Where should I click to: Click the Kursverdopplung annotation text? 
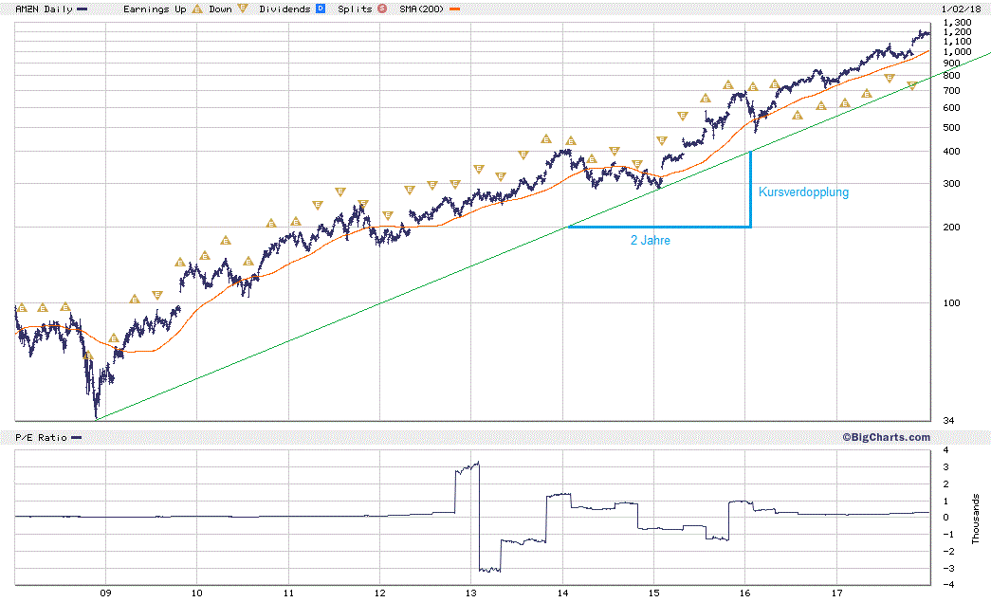point(803,192)
